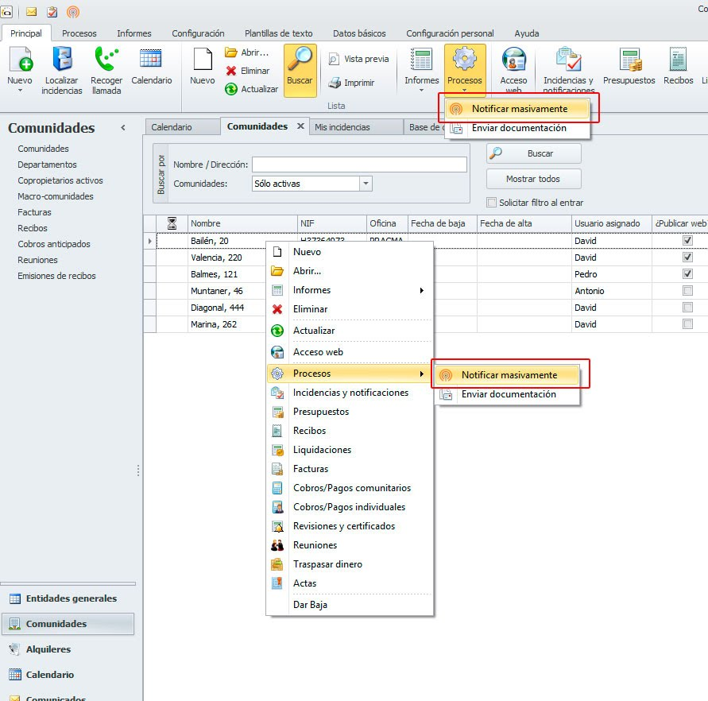Uncheck Publicar web for Bailén, 20
708x701 pixels.
687,241
